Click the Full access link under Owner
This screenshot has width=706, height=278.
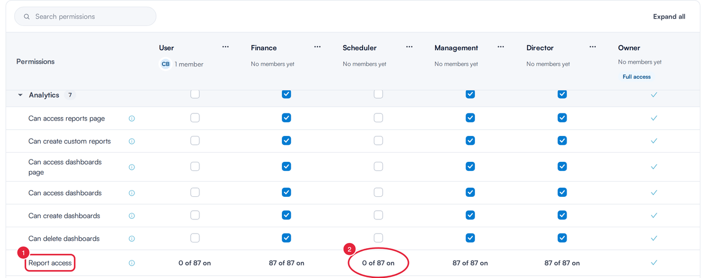(x=637, y=77)
